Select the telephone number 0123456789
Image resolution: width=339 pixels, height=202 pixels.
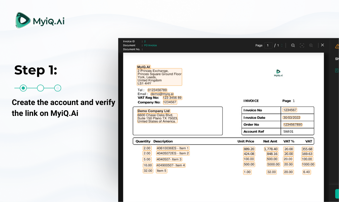coord(157,90)
